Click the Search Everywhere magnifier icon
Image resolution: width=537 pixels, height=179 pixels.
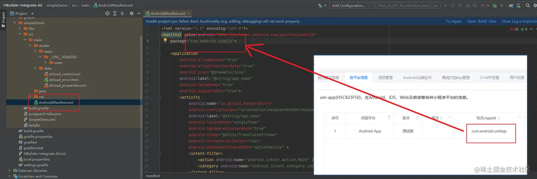528,6
